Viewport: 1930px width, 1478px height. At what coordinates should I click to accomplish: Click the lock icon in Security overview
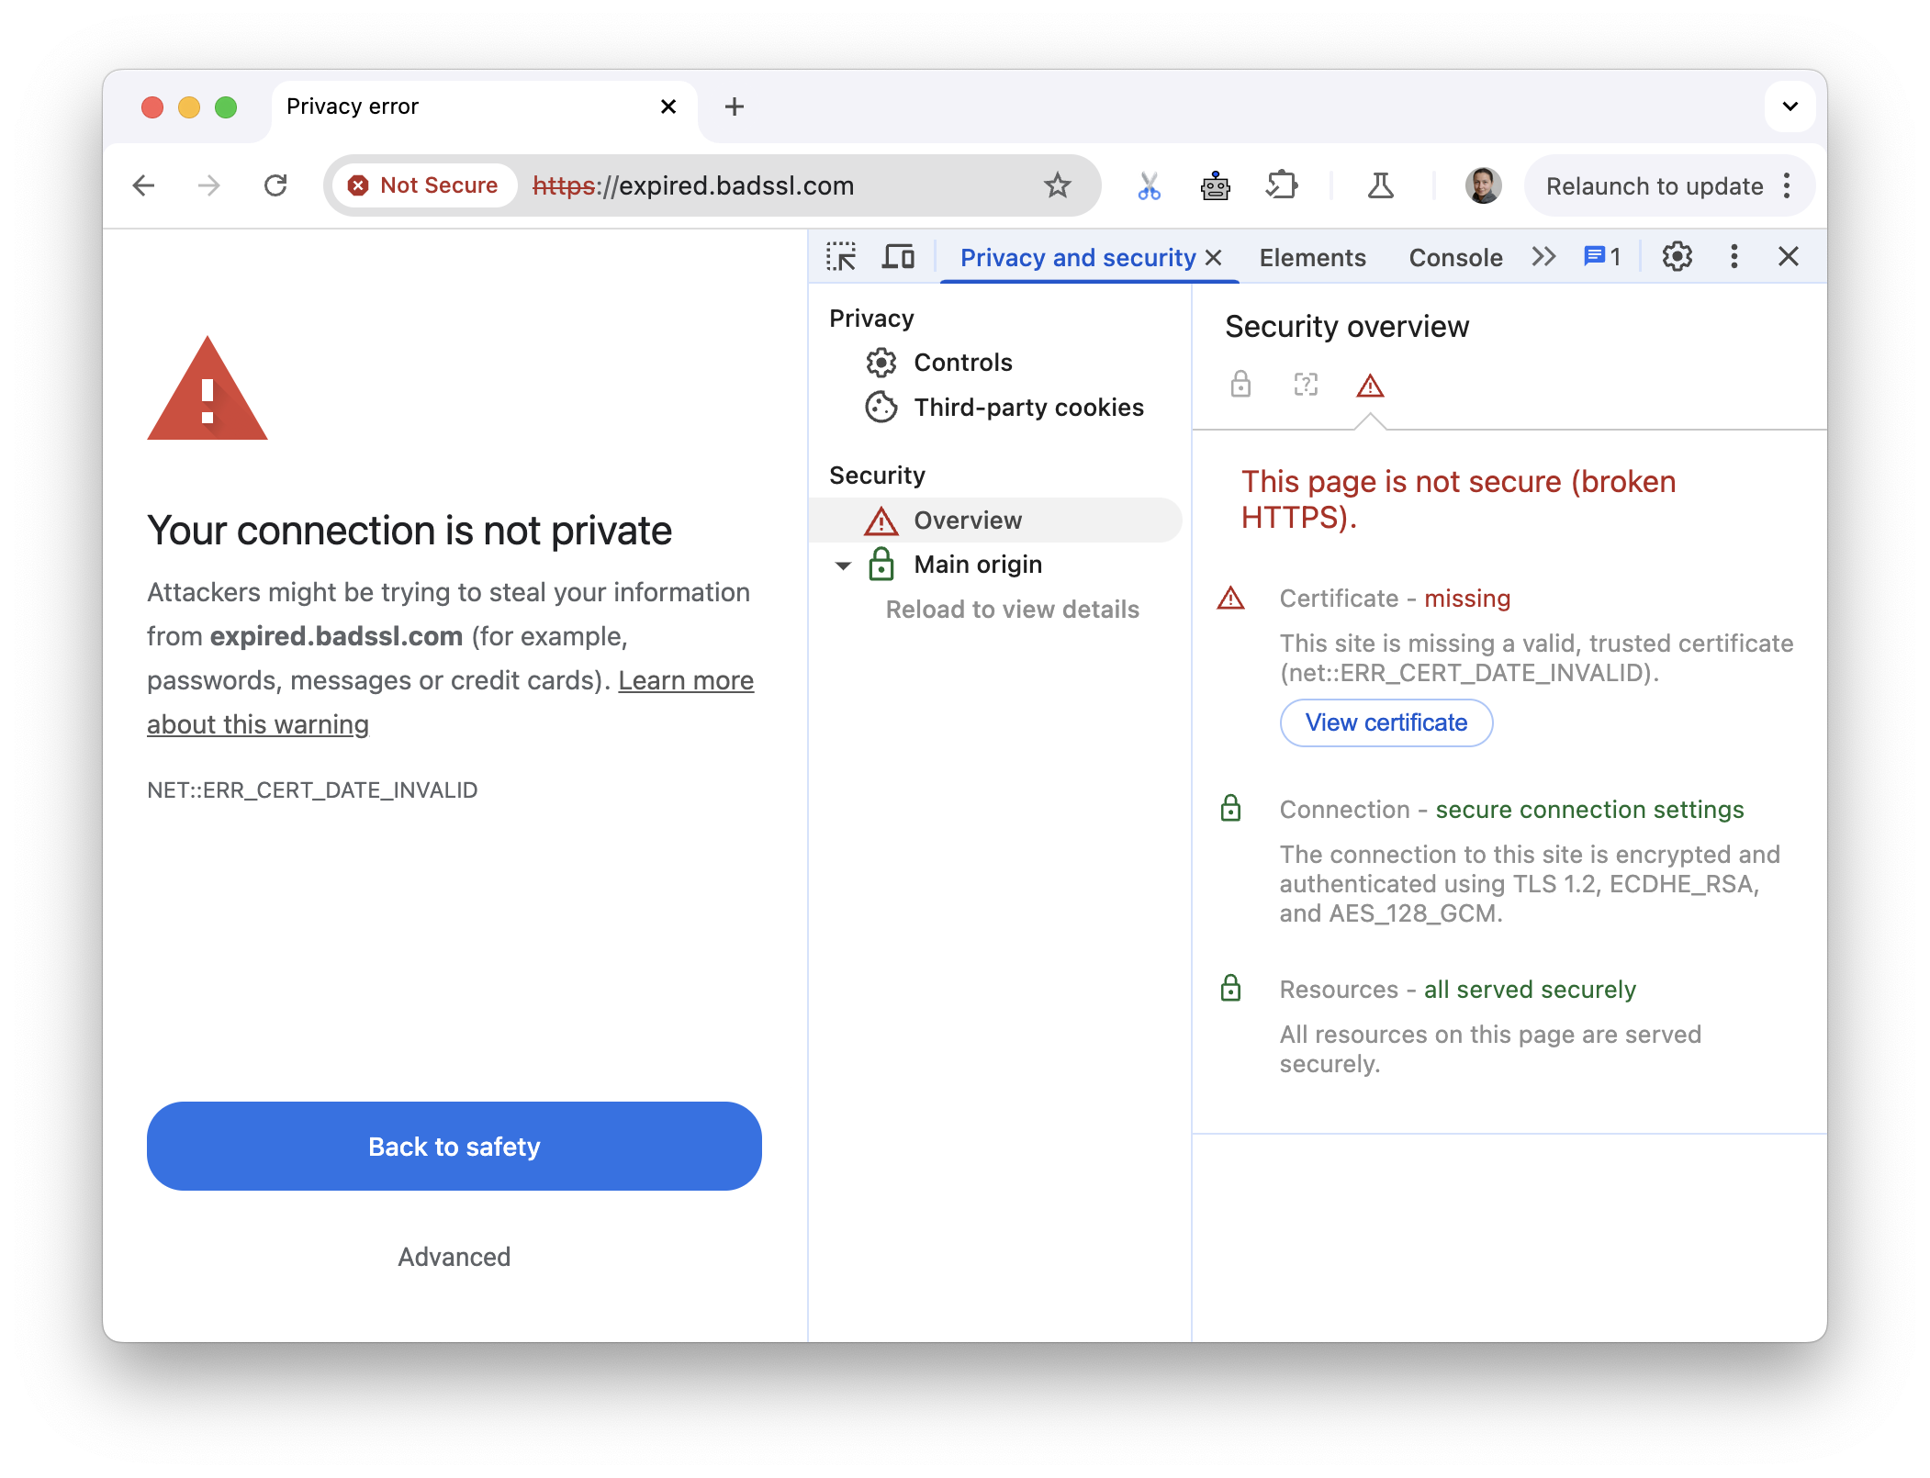[1242, 385]
